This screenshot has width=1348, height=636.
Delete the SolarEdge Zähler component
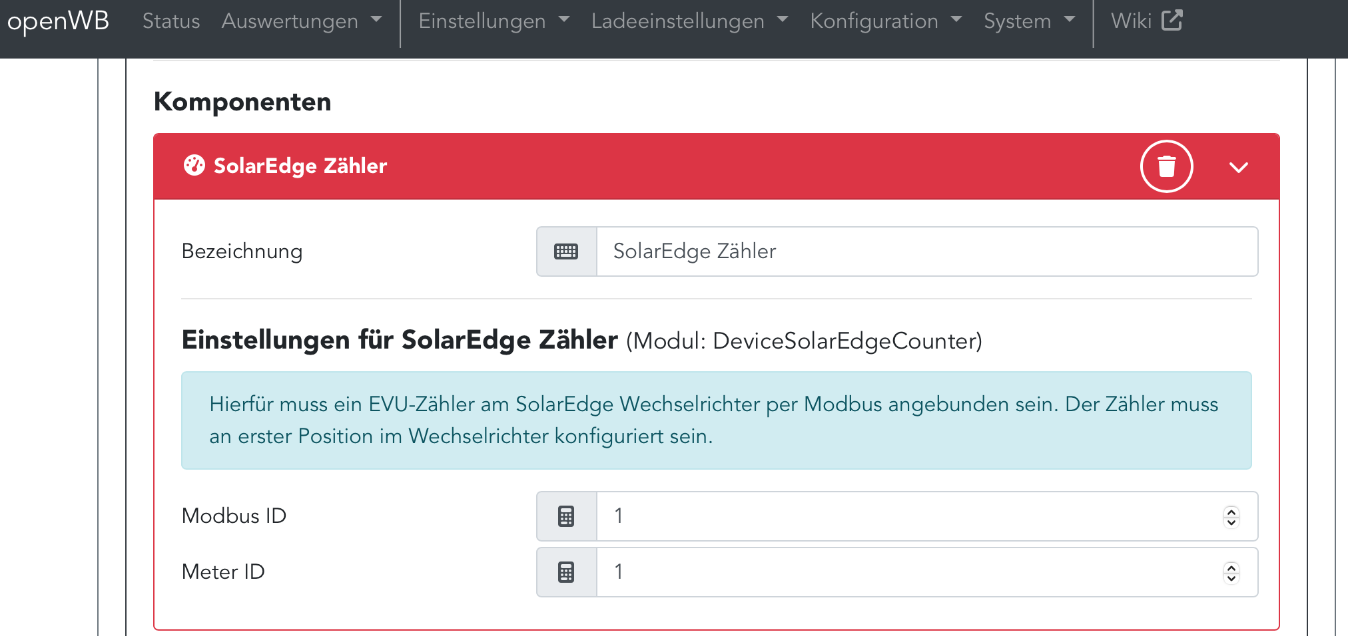pos(1166,166)
